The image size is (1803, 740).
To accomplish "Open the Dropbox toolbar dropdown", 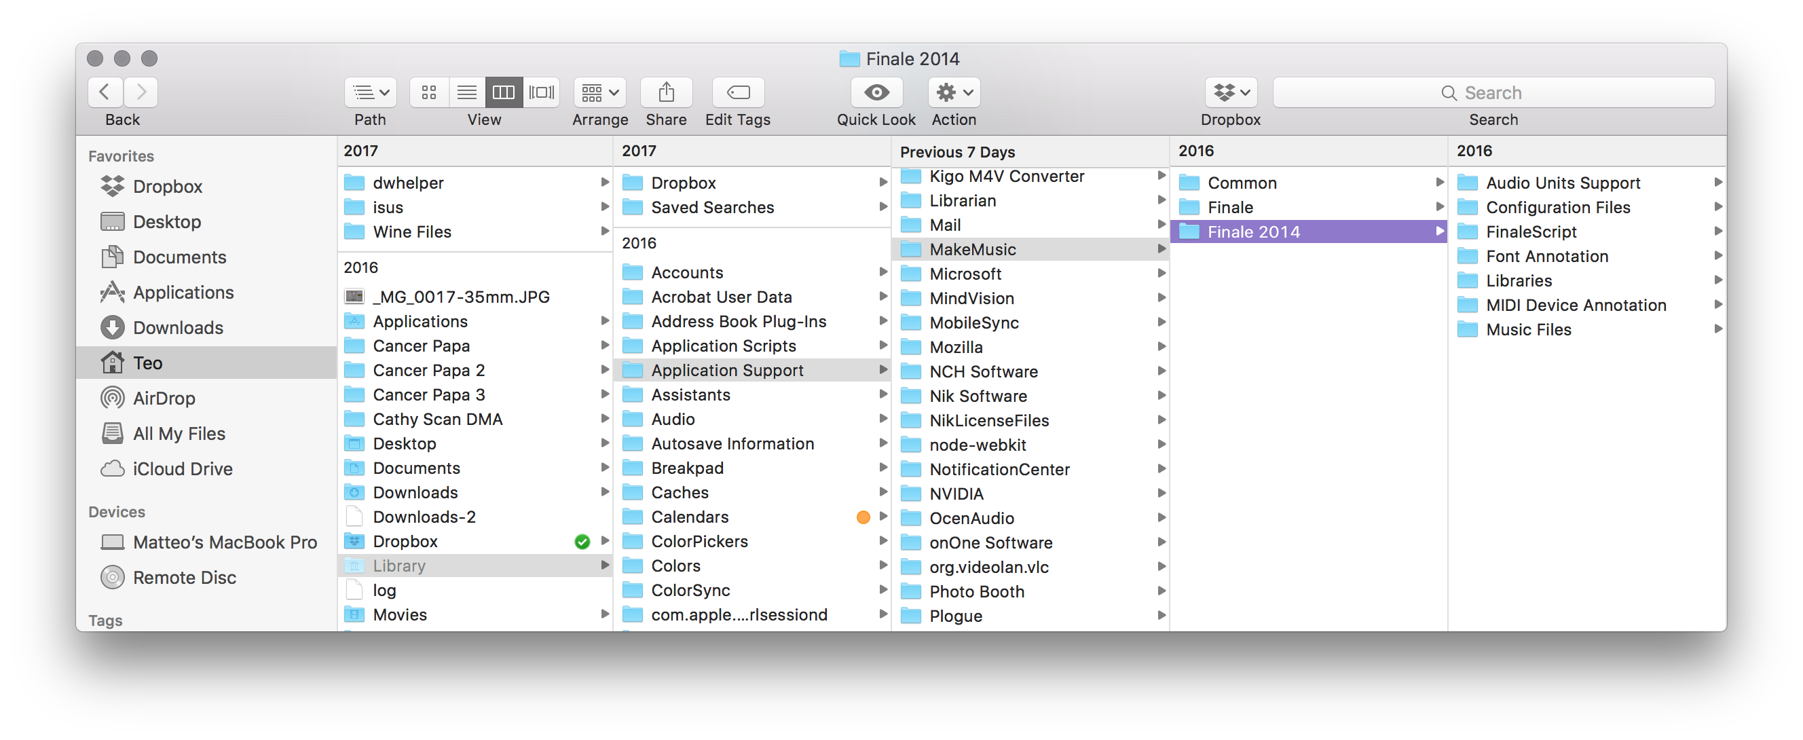I will pos(1231,92).
